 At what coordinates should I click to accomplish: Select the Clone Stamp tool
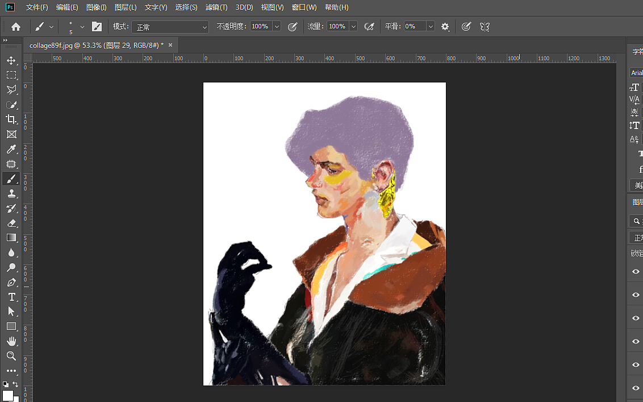coord(11,193)
